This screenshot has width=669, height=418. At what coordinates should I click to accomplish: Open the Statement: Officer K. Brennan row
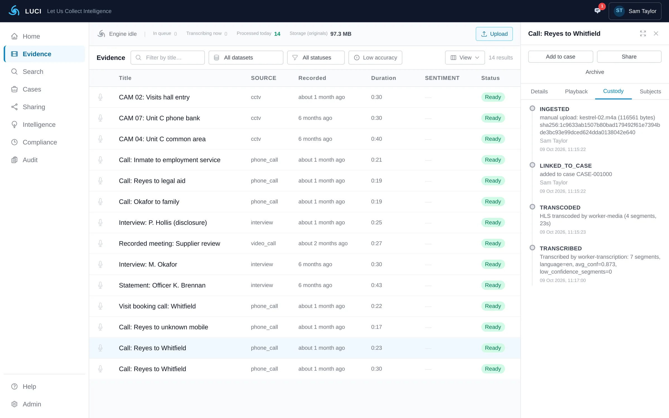click(x=305, y=285)
